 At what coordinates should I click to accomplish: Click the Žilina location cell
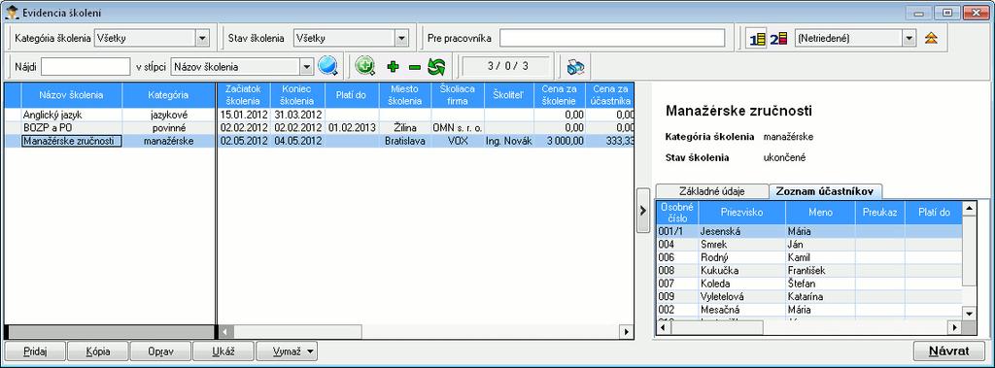point(405,127)
